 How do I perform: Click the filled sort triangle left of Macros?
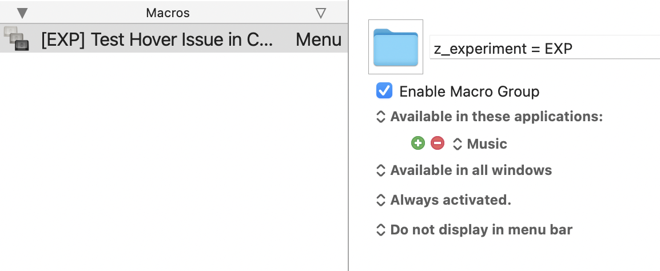22,13
